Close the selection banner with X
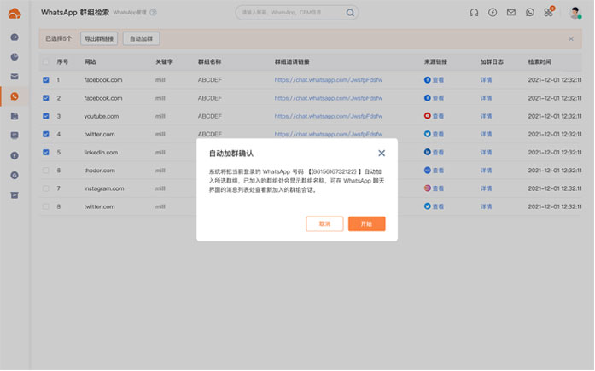 (571, 38)
